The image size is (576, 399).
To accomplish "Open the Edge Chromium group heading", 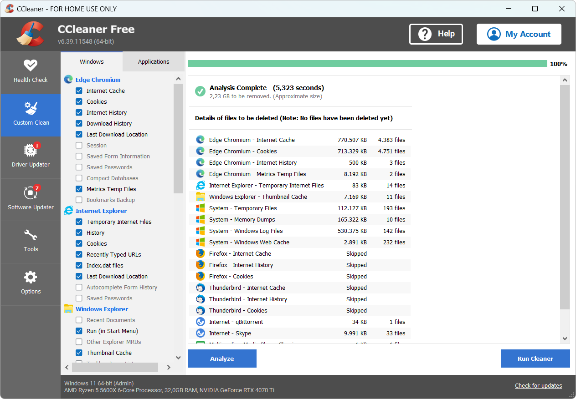I will coord(98,80).
